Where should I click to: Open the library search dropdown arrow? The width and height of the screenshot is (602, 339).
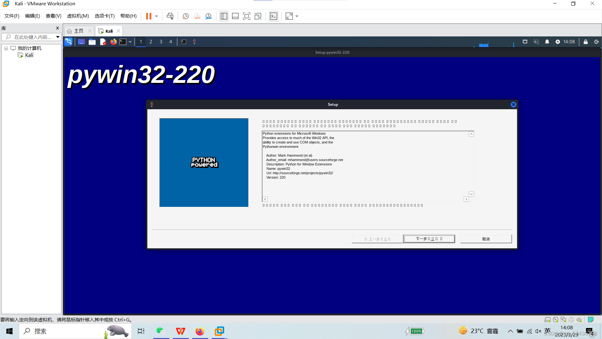(58, 37)
